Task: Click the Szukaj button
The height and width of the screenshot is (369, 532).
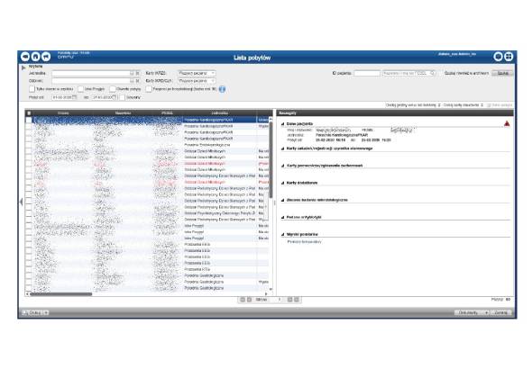Action: click(502, 73)
